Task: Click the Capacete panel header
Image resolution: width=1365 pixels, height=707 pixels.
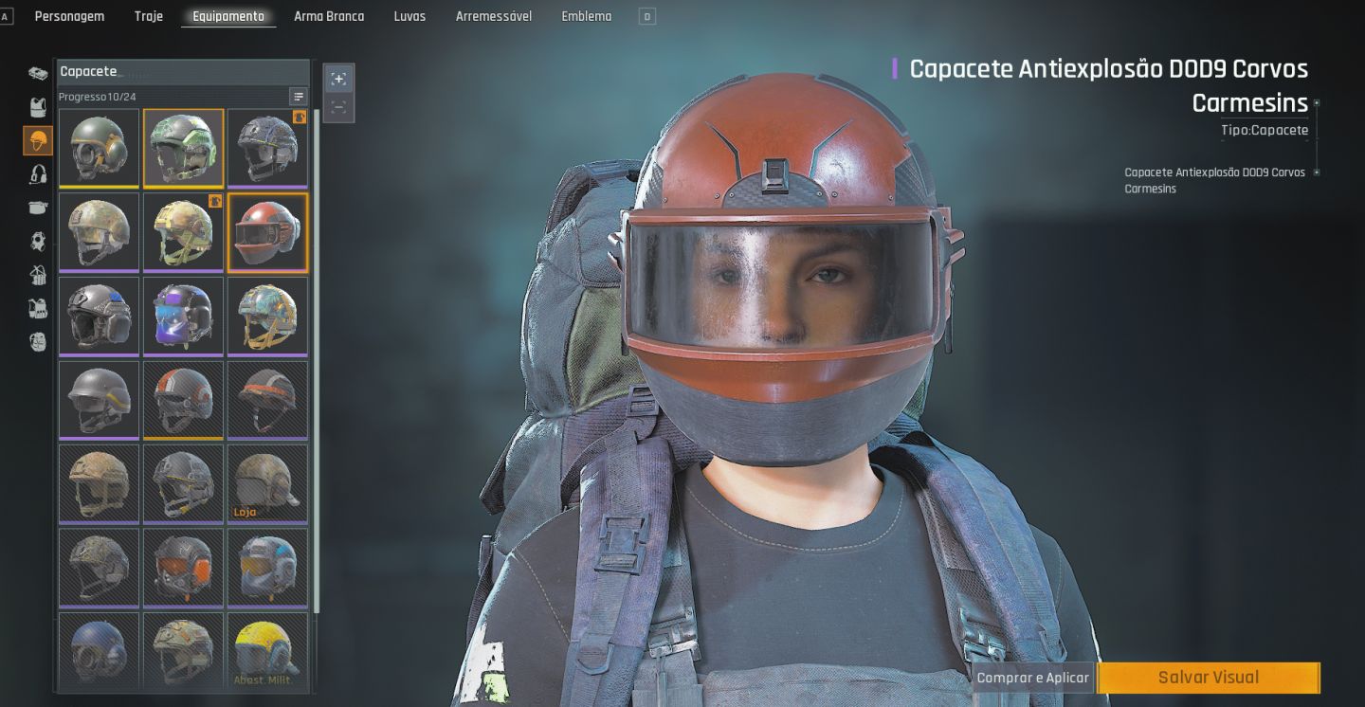Action: [183, 72]
